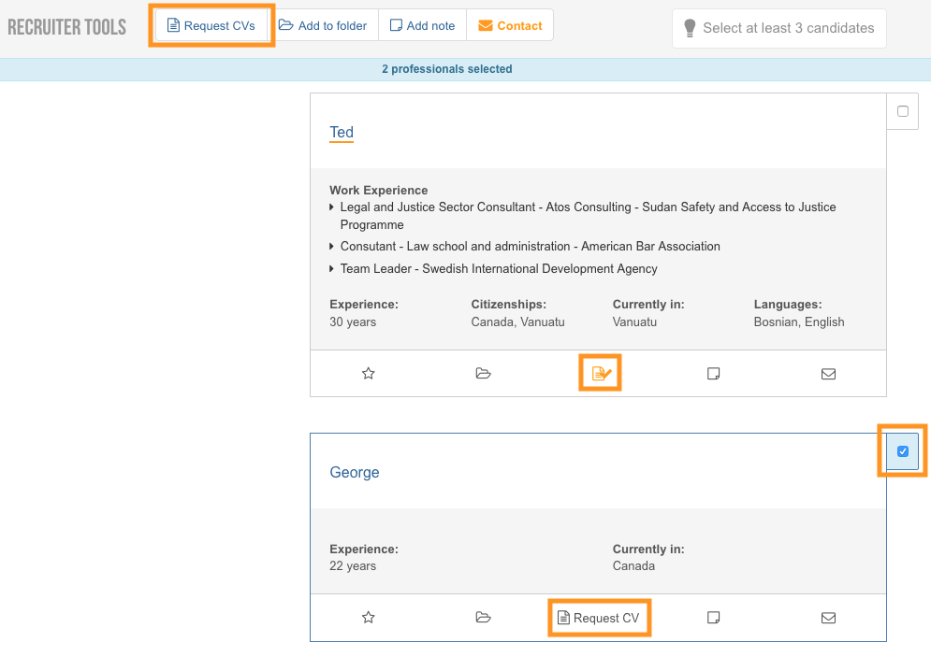Screen dimensions: 931x671
Task: Click Add to folder in recruiter tools
Action: click(x=323, y=25)
